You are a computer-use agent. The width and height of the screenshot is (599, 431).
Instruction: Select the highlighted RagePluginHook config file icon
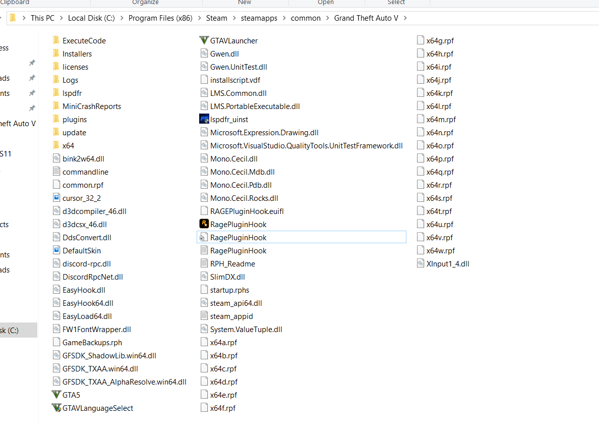pos(204,237)
